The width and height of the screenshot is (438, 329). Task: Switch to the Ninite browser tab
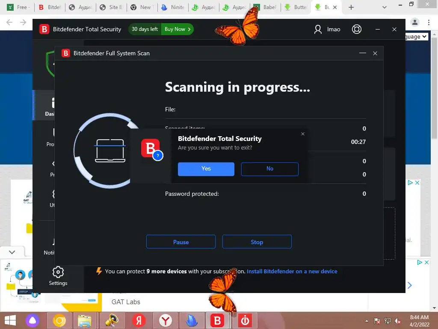(173, 7)
